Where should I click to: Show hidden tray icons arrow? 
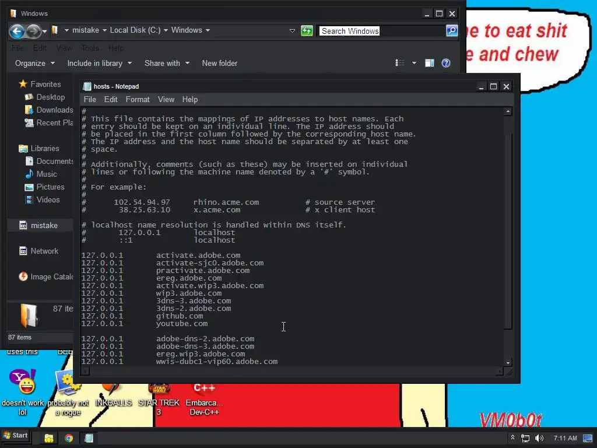512,437
